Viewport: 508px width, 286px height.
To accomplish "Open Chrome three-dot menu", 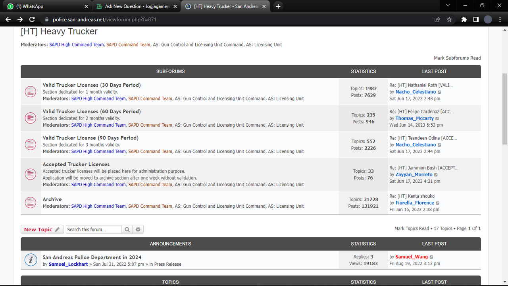I will 500,19.
